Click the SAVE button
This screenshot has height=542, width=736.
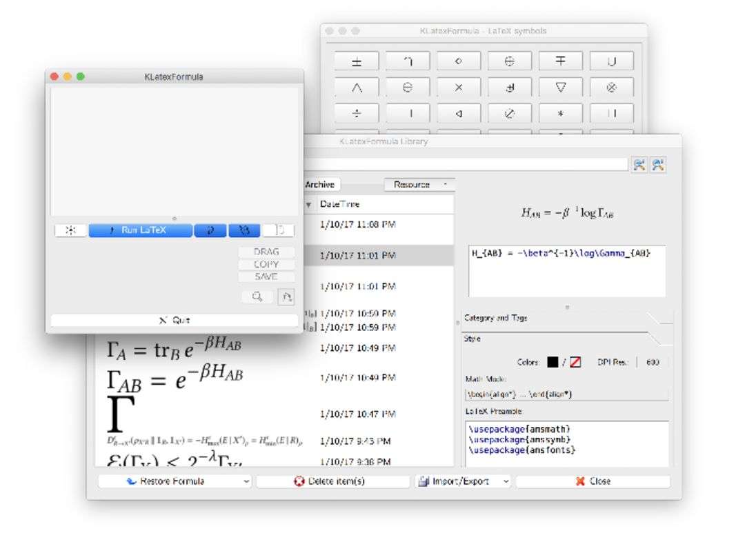pyautogui.click(x=267, y=277)
